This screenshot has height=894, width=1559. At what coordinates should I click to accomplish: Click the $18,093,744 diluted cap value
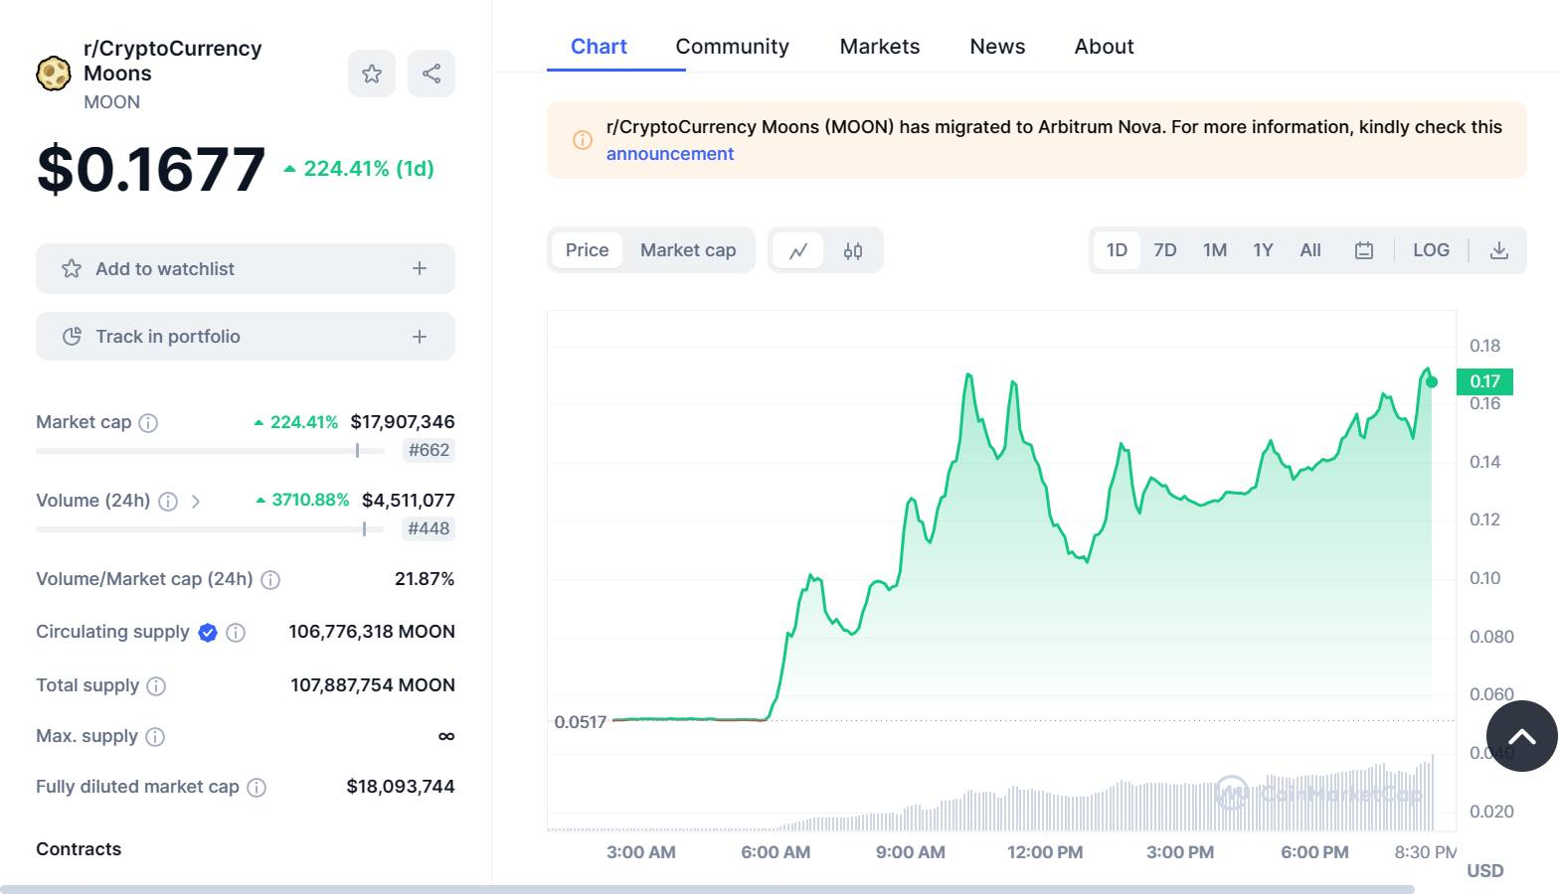[x=401, y=787]
